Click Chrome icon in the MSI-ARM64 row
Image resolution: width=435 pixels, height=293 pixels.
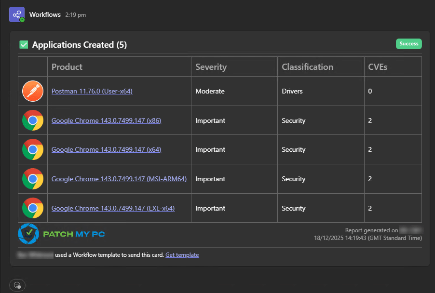pos(33,179)
